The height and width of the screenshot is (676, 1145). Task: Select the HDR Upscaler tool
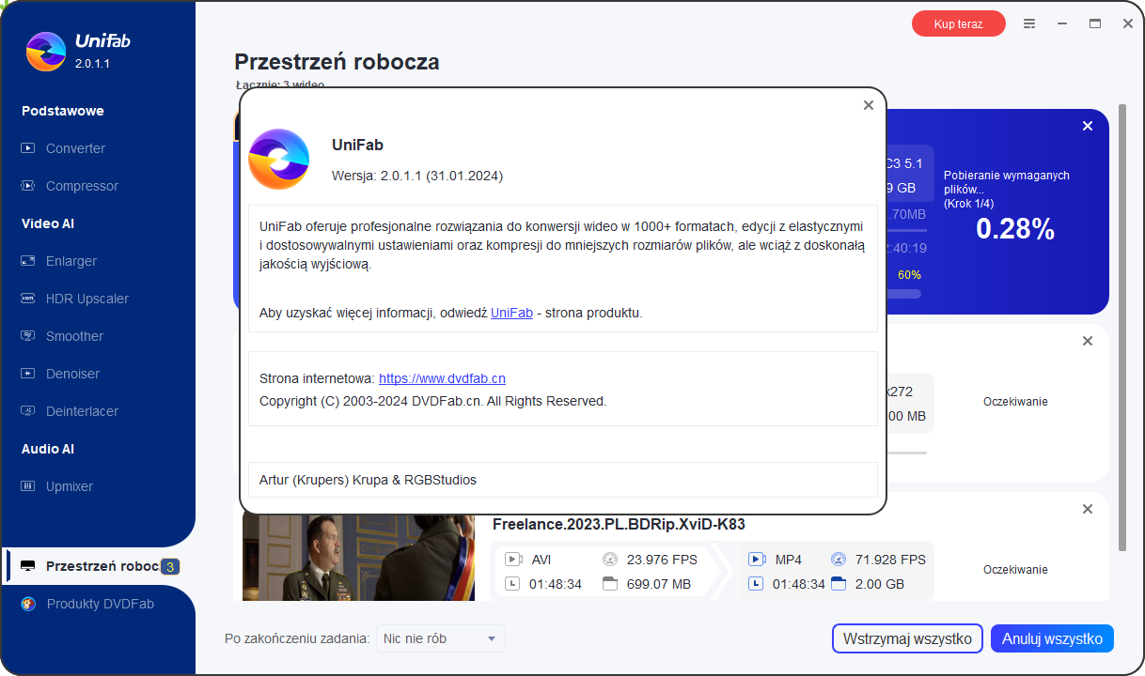click(x=87, y=299)
